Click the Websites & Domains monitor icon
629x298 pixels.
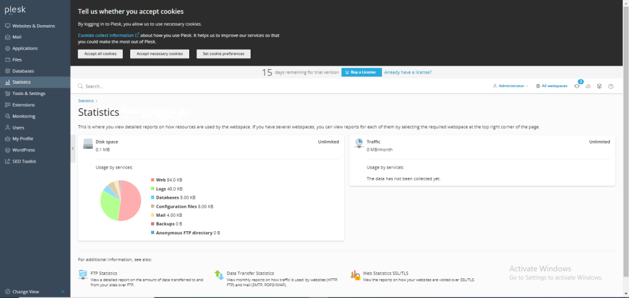7,26
